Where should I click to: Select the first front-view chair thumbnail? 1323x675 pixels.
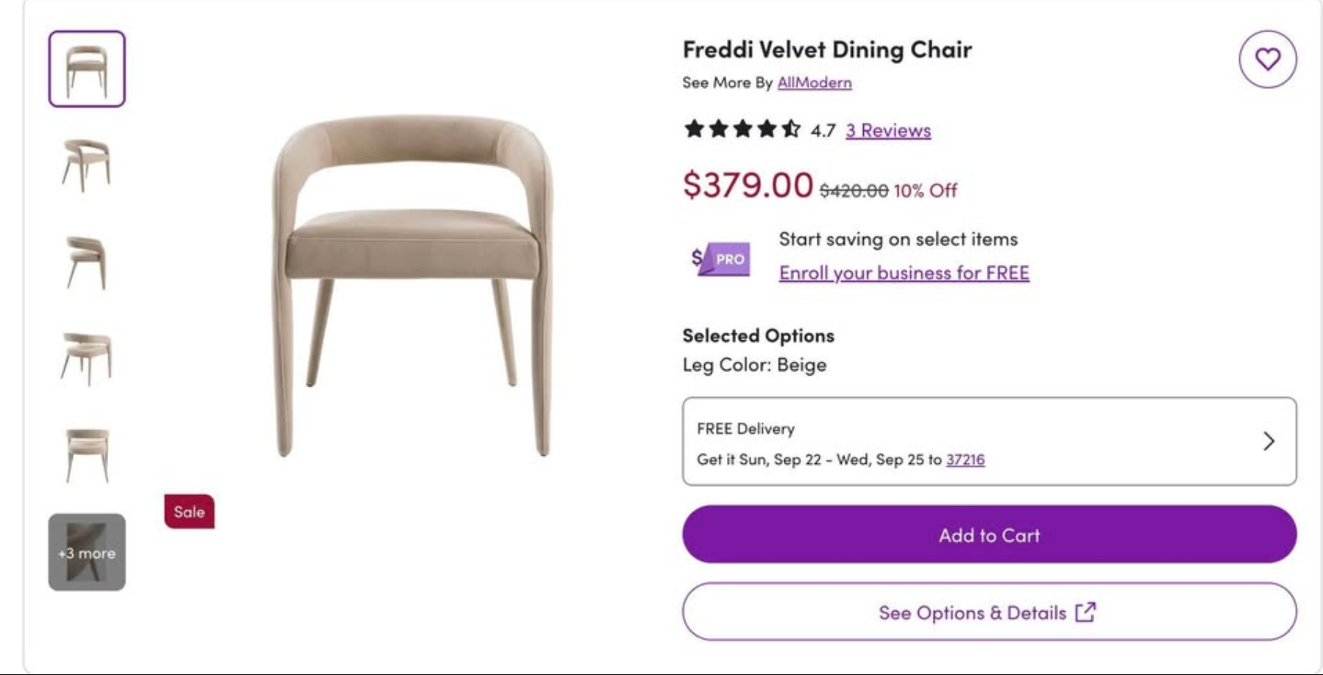click(87, 69)
